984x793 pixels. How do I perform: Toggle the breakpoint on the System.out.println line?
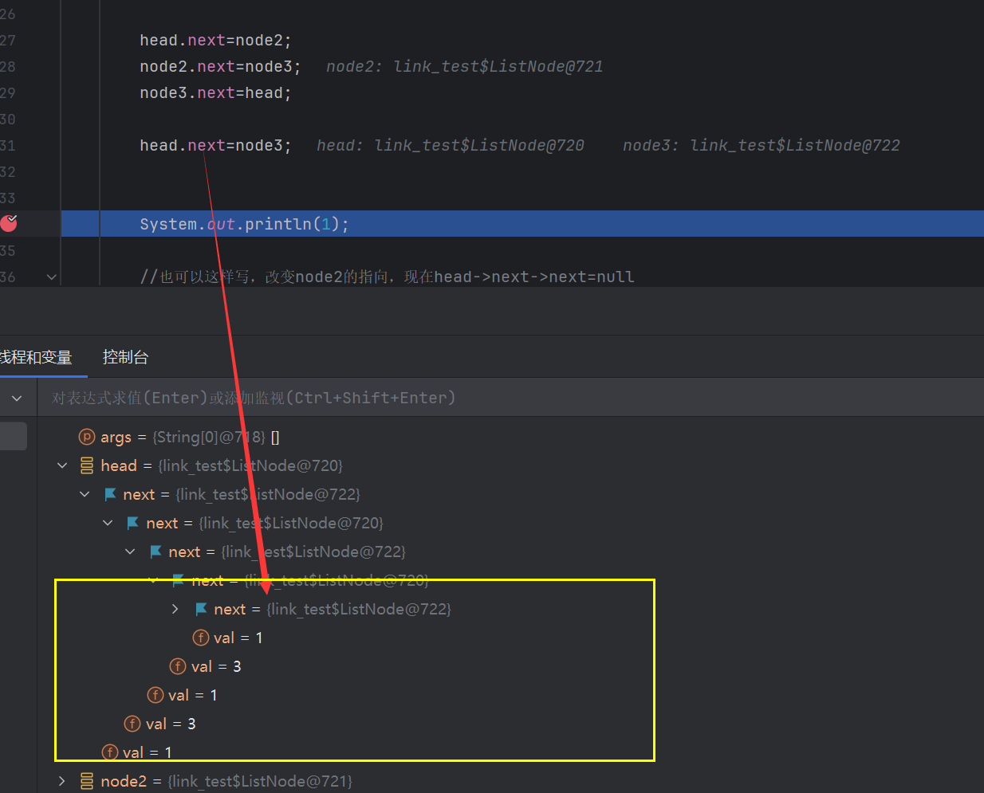point(9,223)
